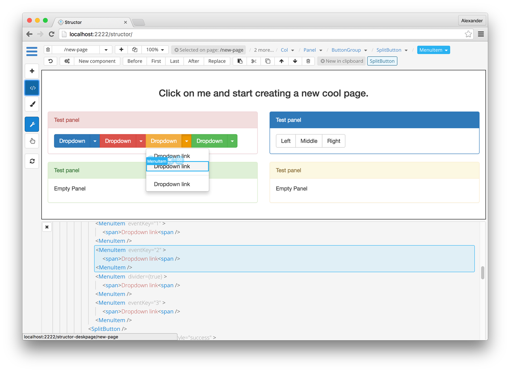This screenshot has height=372, width=510.
Task: Open the blue hamburger menu in Structor
Action: pos(32,51)
